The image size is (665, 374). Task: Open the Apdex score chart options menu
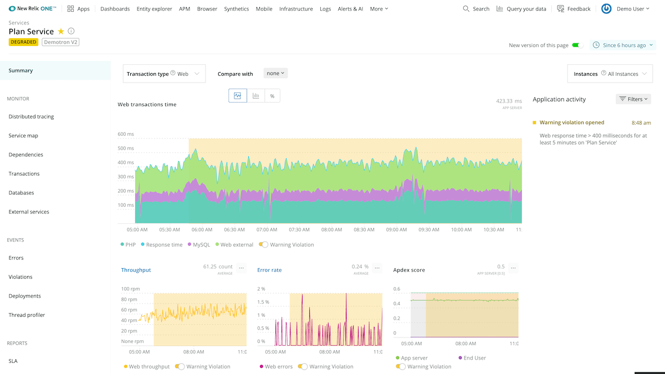[x=513, y=268]
